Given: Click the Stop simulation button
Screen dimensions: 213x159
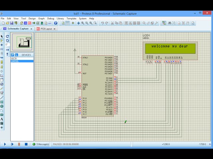Looking at the screenshot, I should 26,144.
